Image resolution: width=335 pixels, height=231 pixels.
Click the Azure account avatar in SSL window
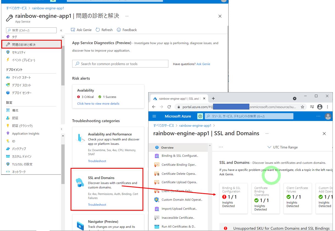pyautogui.click(x=328, y=116)
